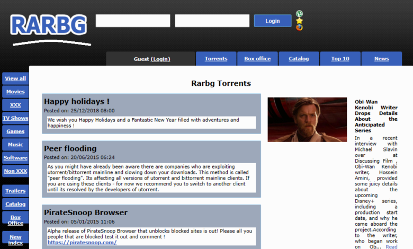Click the post date 05/01/2015 11:06
413x249 pixels.
pos(93,221)
